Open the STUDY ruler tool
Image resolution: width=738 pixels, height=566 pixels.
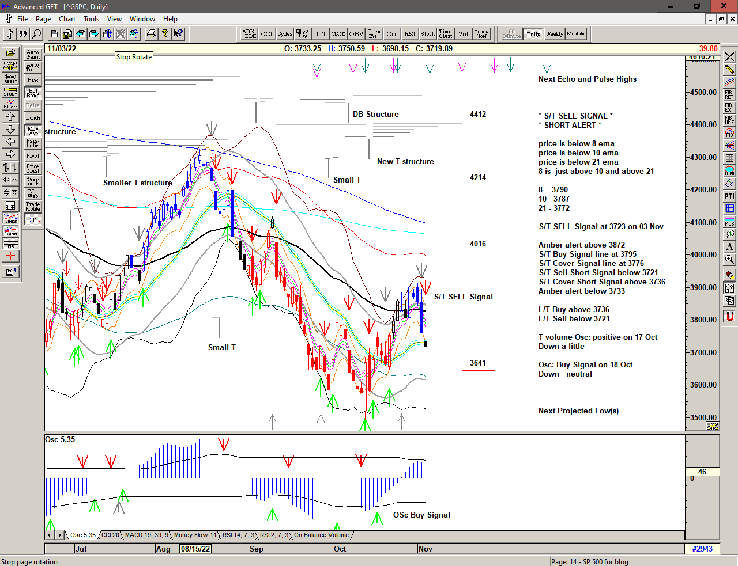point(10,92)
